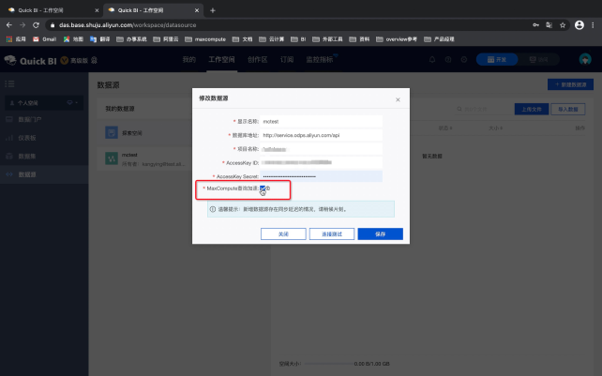Expand the personal space dropdown

tap(44, 103)
